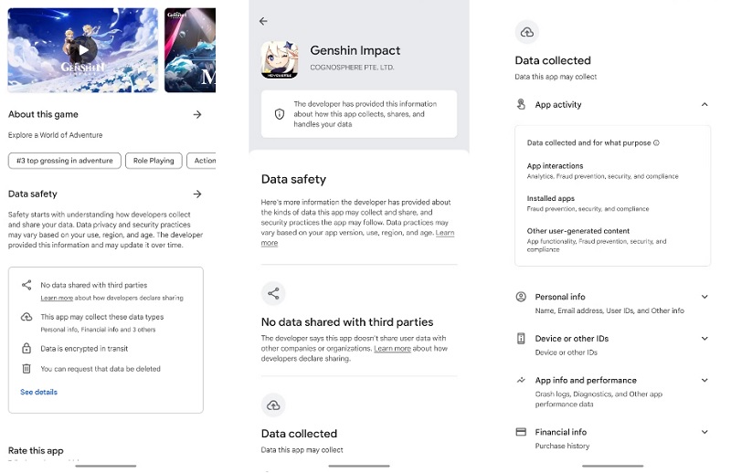Open Learn more link about declaring sharing
Screen dimensions: 731x473
[57, 298]
